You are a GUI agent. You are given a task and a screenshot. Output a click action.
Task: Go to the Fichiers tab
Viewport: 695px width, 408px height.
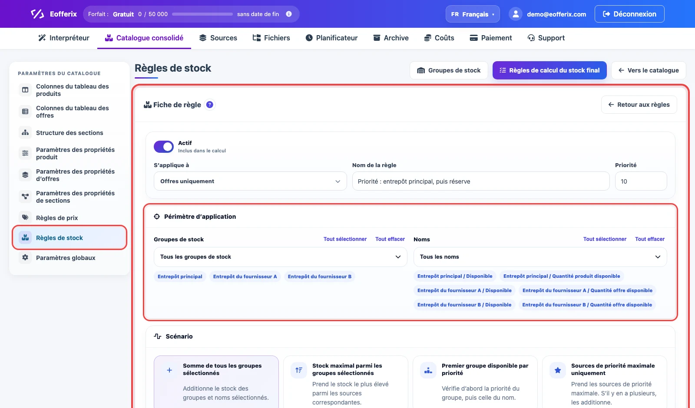click(271, 38)
